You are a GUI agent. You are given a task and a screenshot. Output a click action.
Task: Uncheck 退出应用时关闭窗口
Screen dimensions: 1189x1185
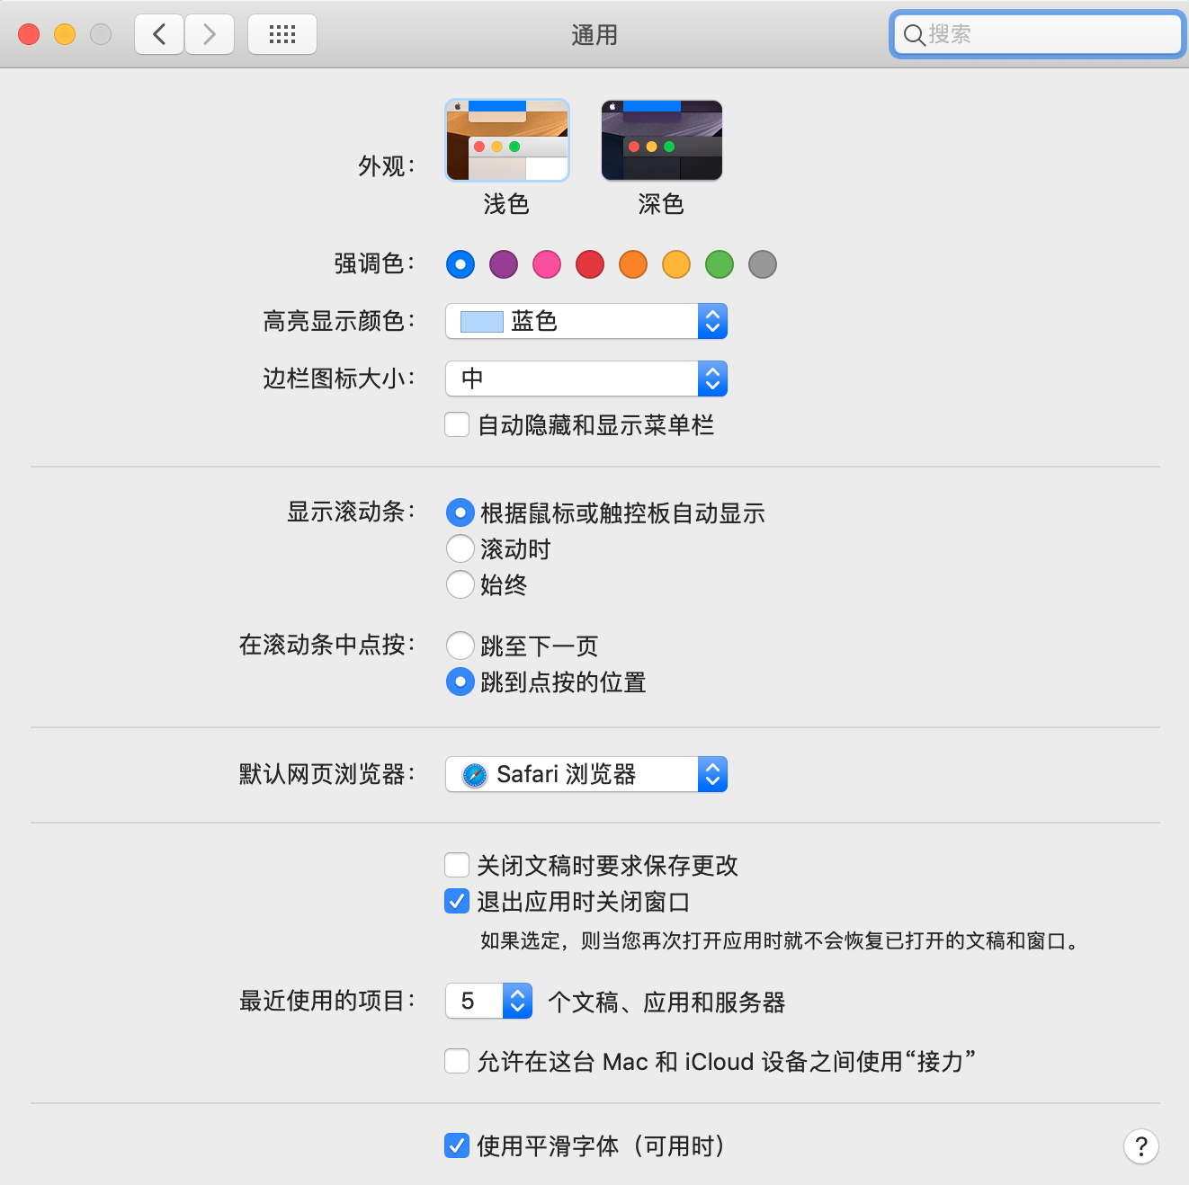pyautogui.click(x=457, y=901)
